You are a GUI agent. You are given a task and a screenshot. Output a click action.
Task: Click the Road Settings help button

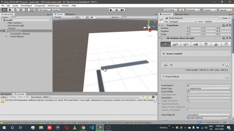click(x=227, y=77)
